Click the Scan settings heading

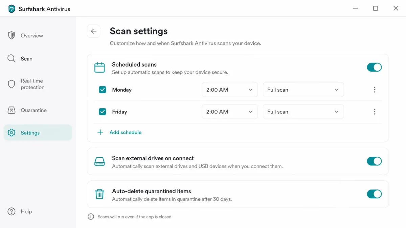tap(139, 31)
